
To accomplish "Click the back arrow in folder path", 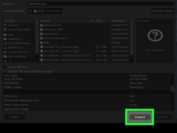I will [30, 11].
